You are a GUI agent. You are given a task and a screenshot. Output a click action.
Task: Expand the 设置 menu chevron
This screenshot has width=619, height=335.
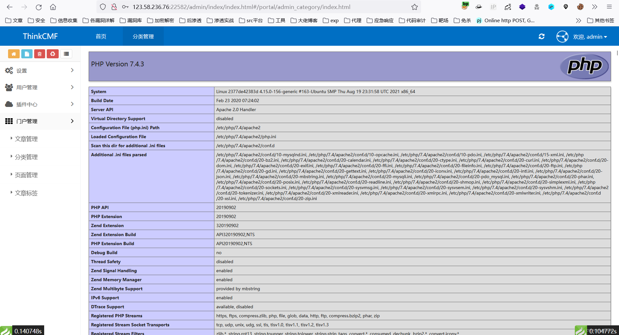tap(72, 70)
